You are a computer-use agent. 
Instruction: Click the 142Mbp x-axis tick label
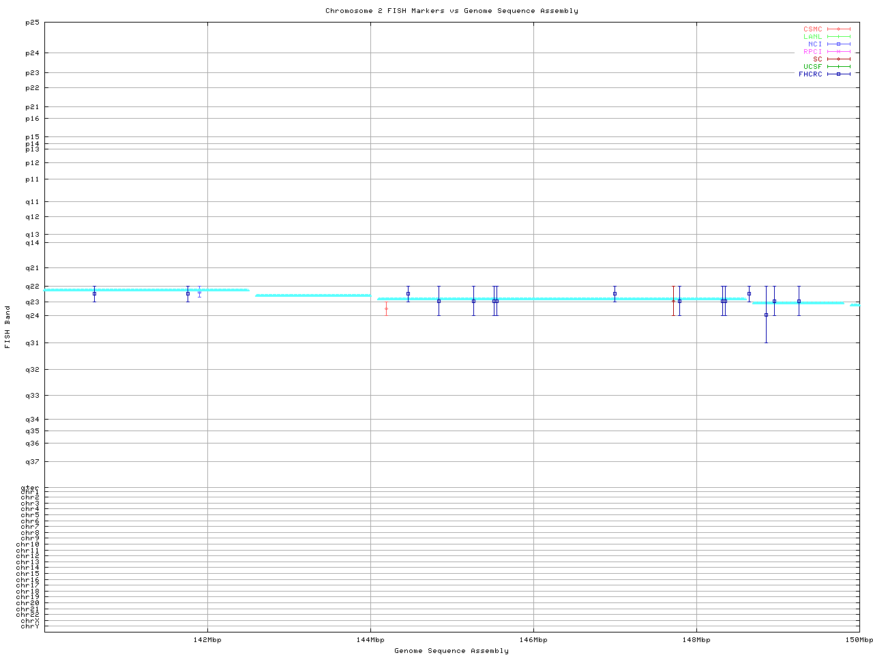[x=207, y=640]
